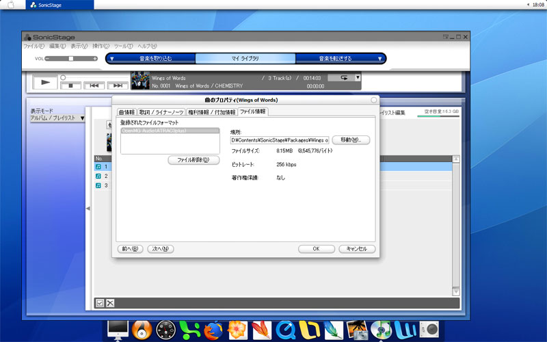Select the OpenMG Audio format list entry
The width and height of the screenshot is (547, 342).
[170, 131]
